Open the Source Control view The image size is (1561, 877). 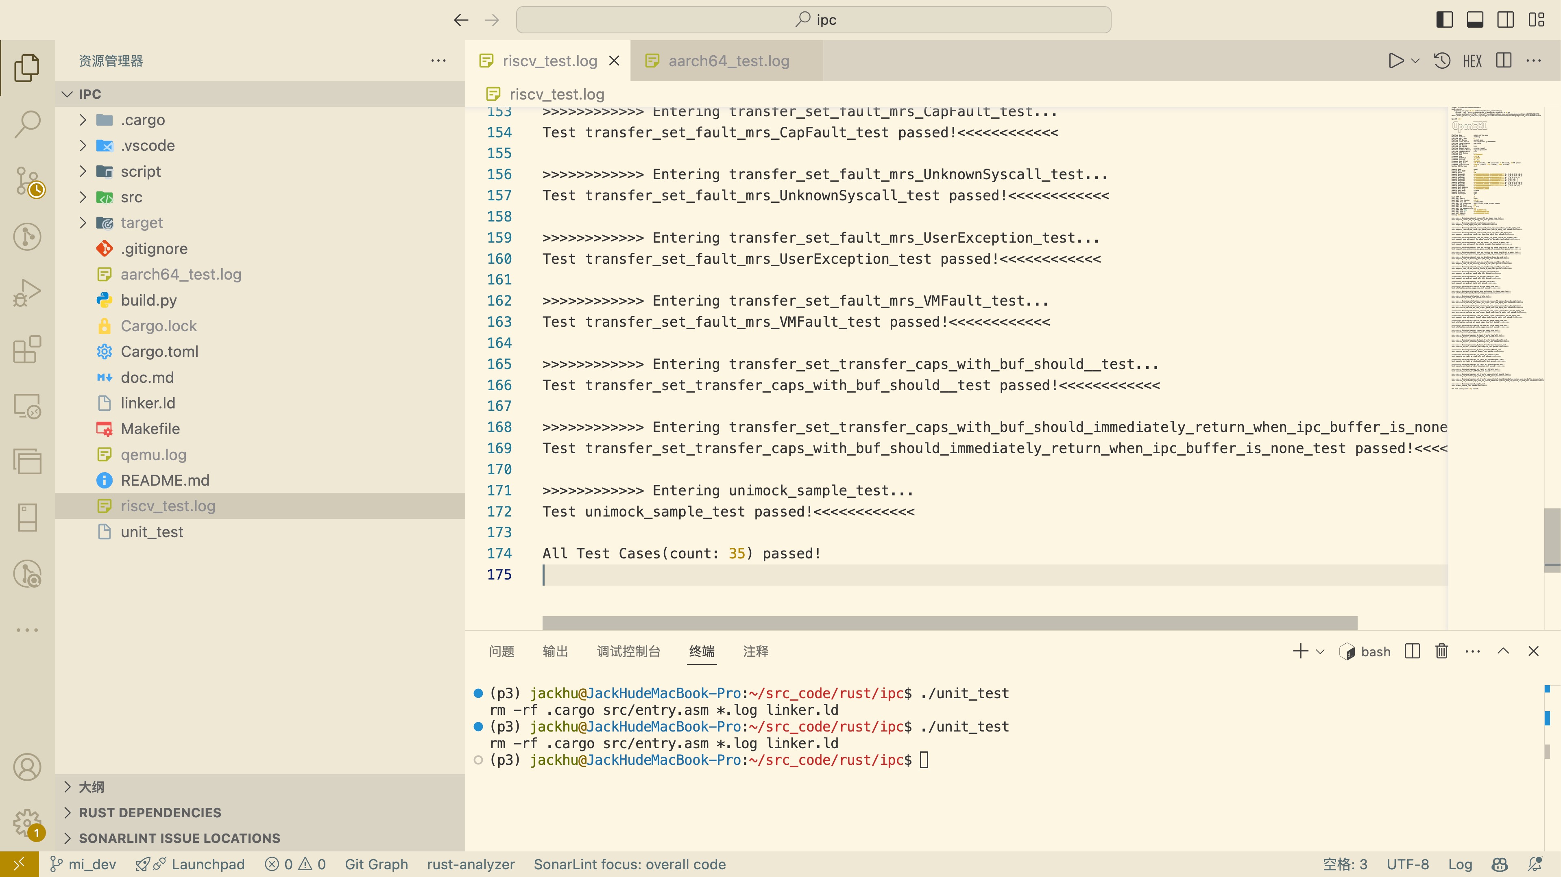pos(27,180)
